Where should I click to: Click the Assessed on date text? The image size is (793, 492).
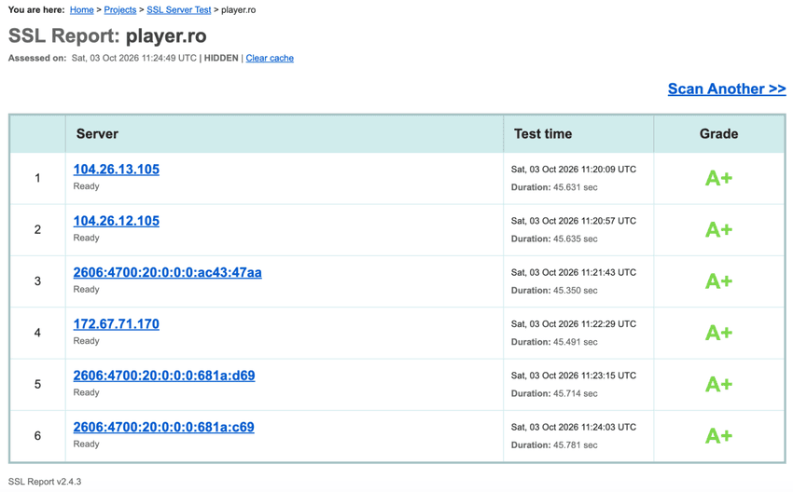pyautogui.click(x=134, y=58)
